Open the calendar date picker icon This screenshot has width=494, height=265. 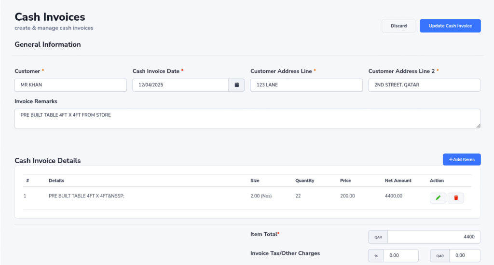pyautogui.click(x=236, y=85)
